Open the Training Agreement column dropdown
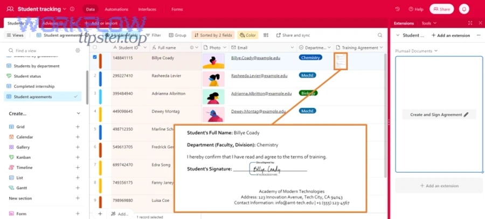The width and height of the screenshot is (485, 219). click(x=382, y=47)
